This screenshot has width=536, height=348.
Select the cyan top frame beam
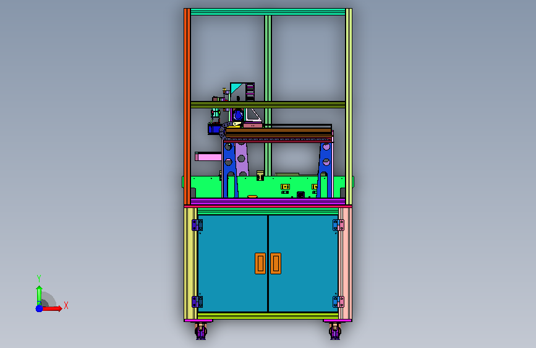pos(268,12)
